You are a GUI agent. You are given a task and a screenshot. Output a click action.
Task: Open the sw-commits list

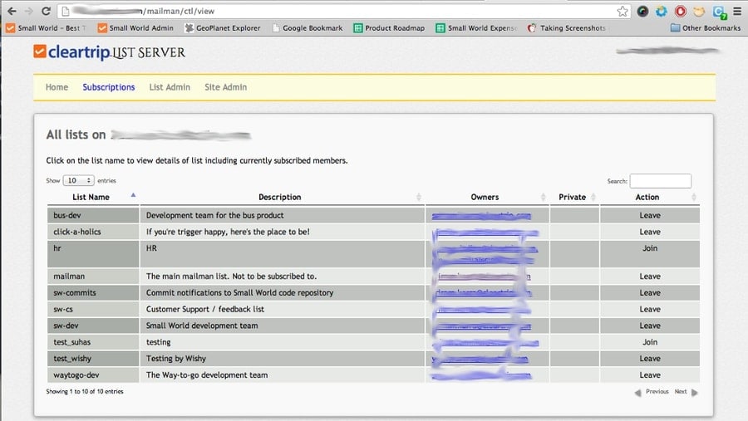coord(75,293)
